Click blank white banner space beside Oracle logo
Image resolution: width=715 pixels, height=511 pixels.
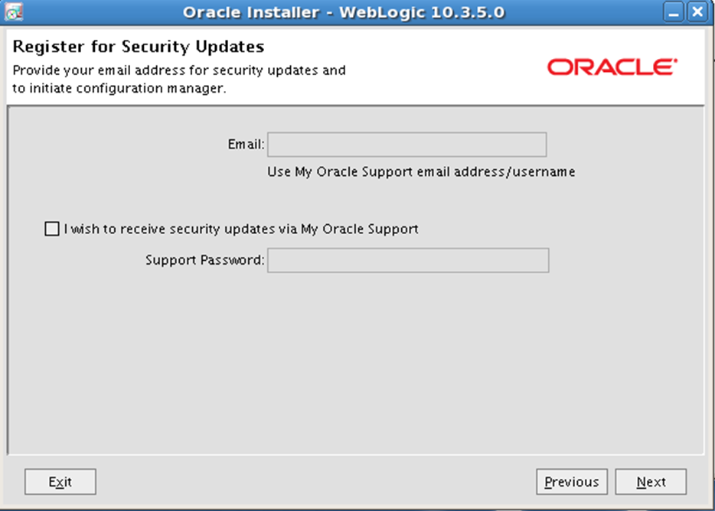[x=447, y=67]
